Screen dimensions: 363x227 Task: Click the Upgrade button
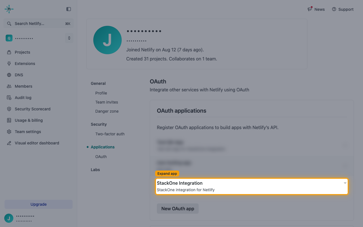click(x=39, y=204)
